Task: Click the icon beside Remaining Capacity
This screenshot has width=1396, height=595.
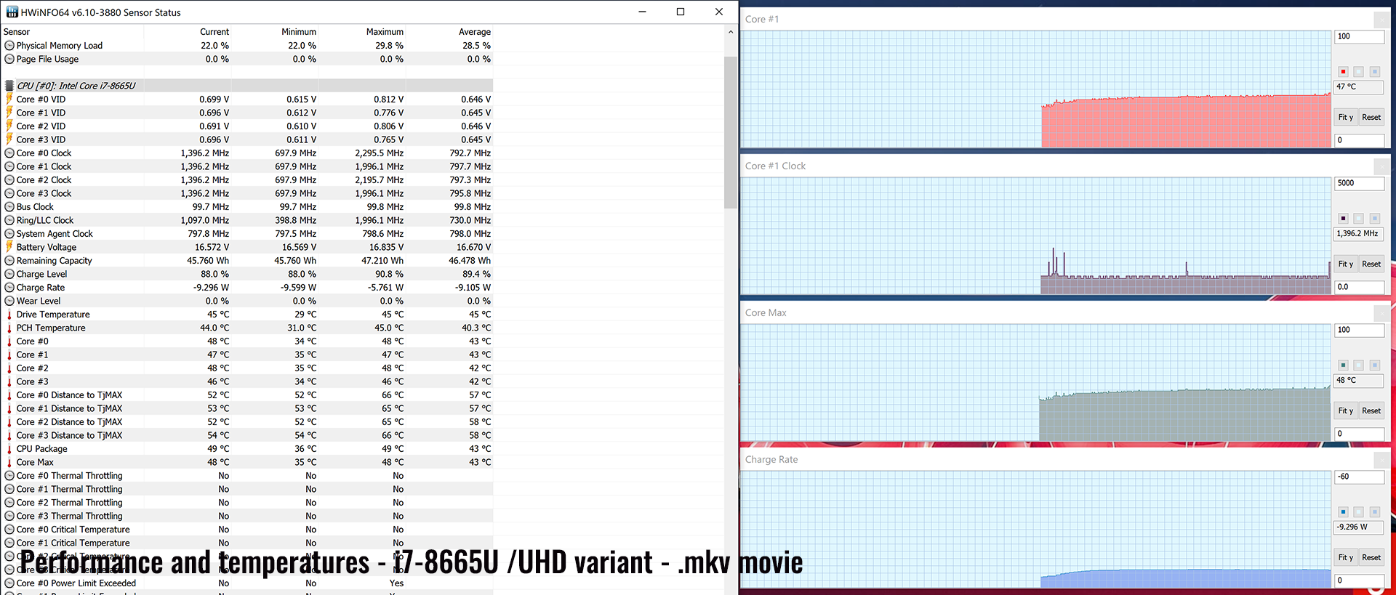Action: [9, 261]
